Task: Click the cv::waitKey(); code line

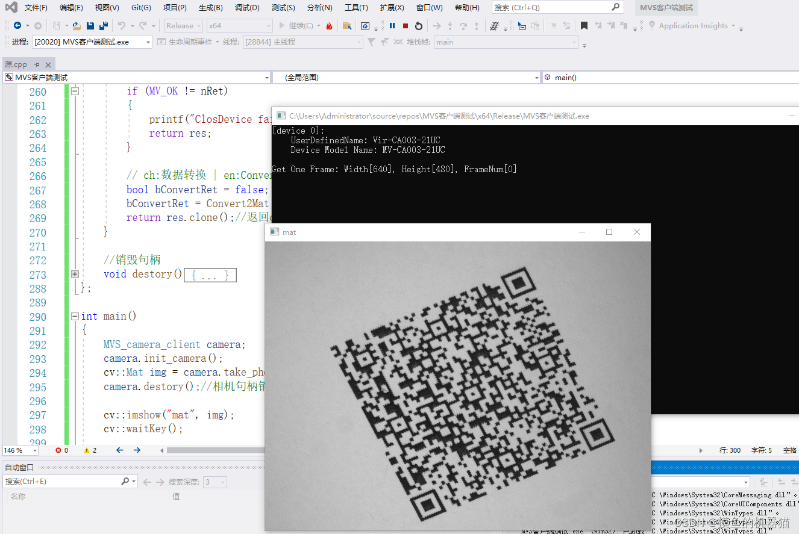Action: tap(143, 429)
